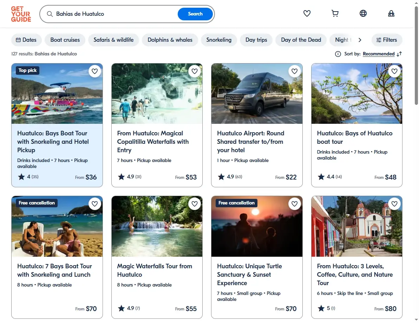The width and height of the screenshot is (419, 323).
Task: Click the waterfall hikers photo
Action: click(157, 94)
